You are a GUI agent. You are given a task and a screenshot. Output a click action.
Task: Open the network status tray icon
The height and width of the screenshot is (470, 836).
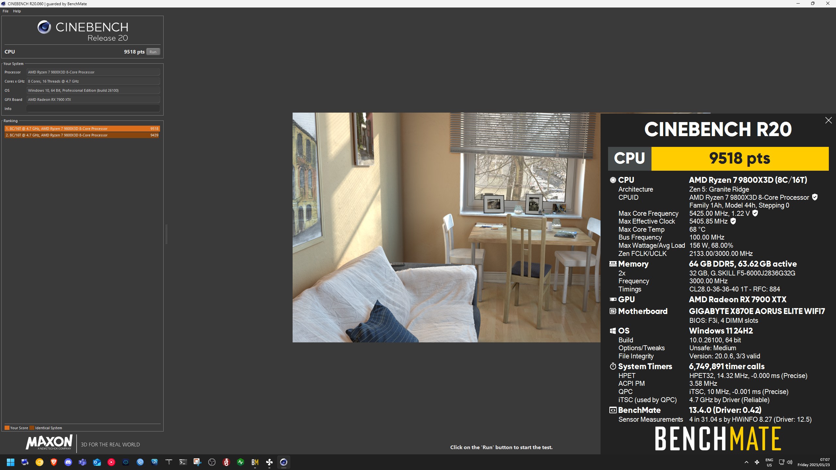point(781,462)
